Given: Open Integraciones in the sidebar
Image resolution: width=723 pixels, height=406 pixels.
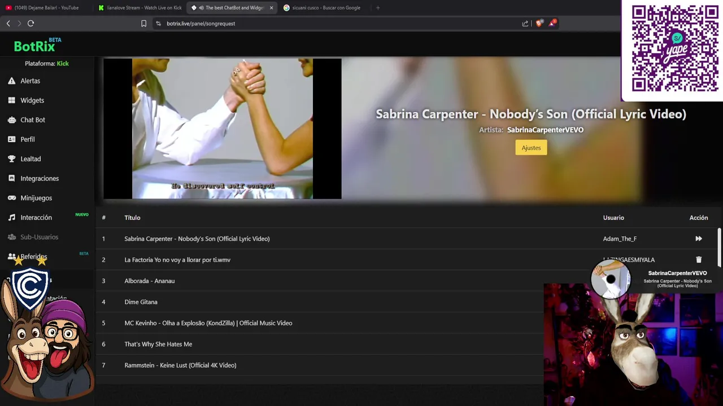Looking at the screenshot, I should point(40,178).
